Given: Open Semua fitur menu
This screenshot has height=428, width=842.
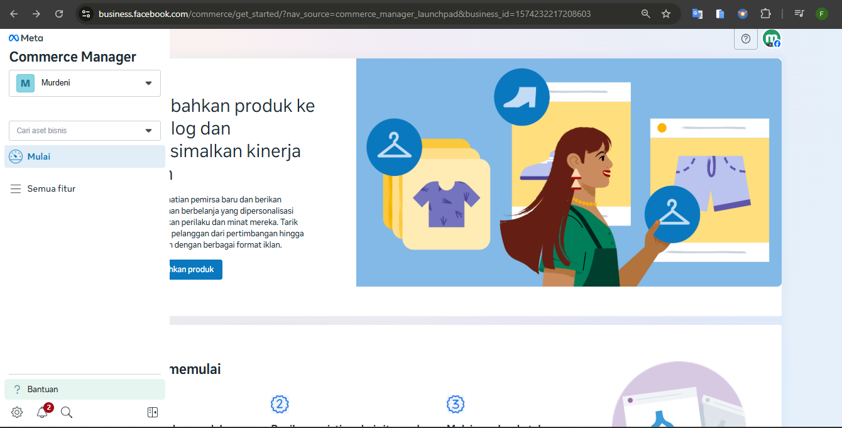Looking at the screenshot, I should point(52,189).
